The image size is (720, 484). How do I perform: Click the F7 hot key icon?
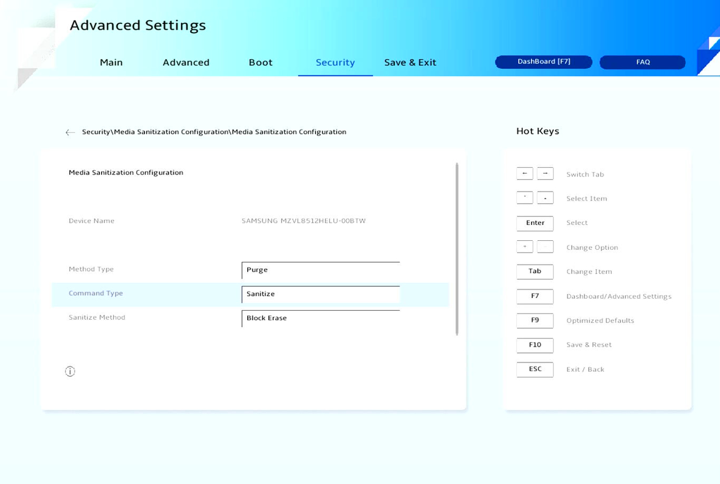534,296
